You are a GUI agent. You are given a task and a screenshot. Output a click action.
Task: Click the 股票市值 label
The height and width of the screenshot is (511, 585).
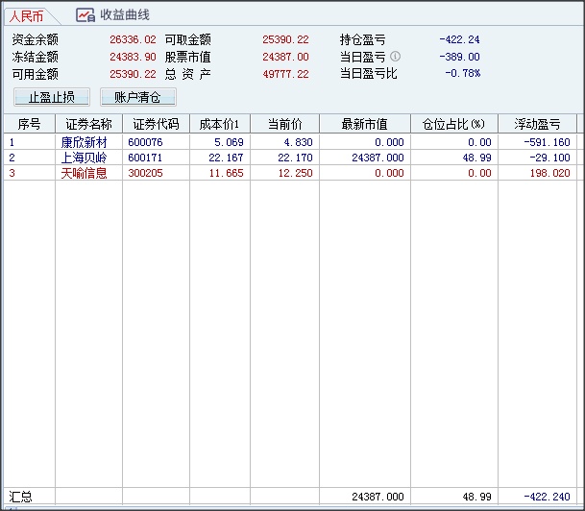[x=188, y=57]
